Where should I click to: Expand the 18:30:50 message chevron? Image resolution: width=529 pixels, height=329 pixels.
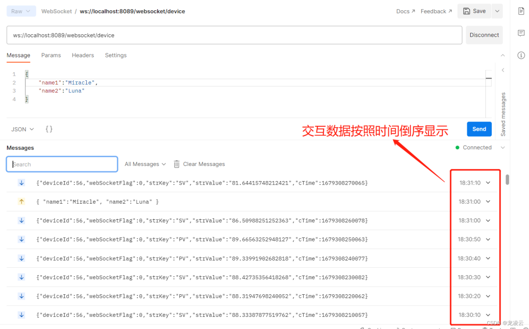[x=488, y=239]
